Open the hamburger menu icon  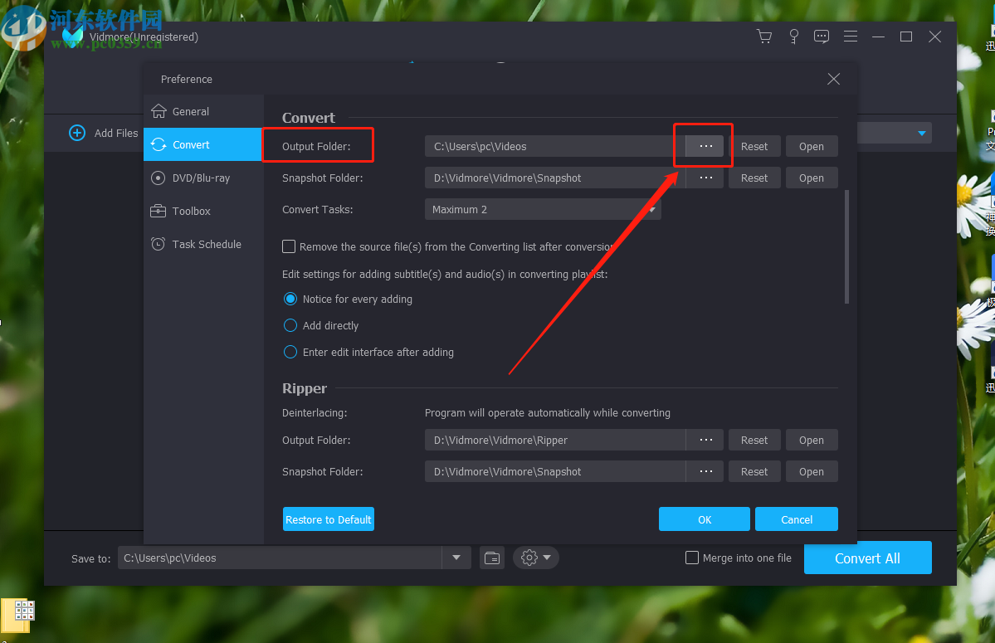tap(851, 37)
